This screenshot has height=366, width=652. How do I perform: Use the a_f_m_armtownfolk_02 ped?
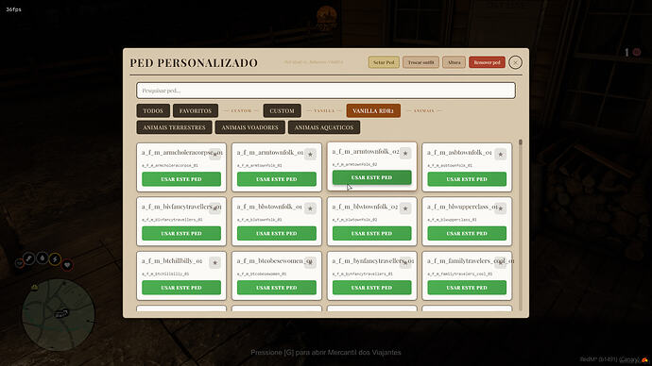click(x=371, y=177)
